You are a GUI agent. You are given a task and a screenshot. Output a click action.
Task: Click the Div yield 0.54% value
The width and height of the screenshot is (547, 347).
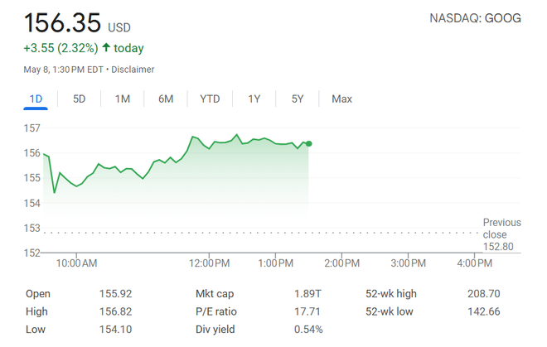pyautogui.click(x=308, y=330)
